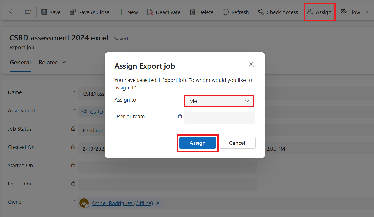Refresh the export job form
The height and width of the screenshot is (217, 374).
pos(236,12)
